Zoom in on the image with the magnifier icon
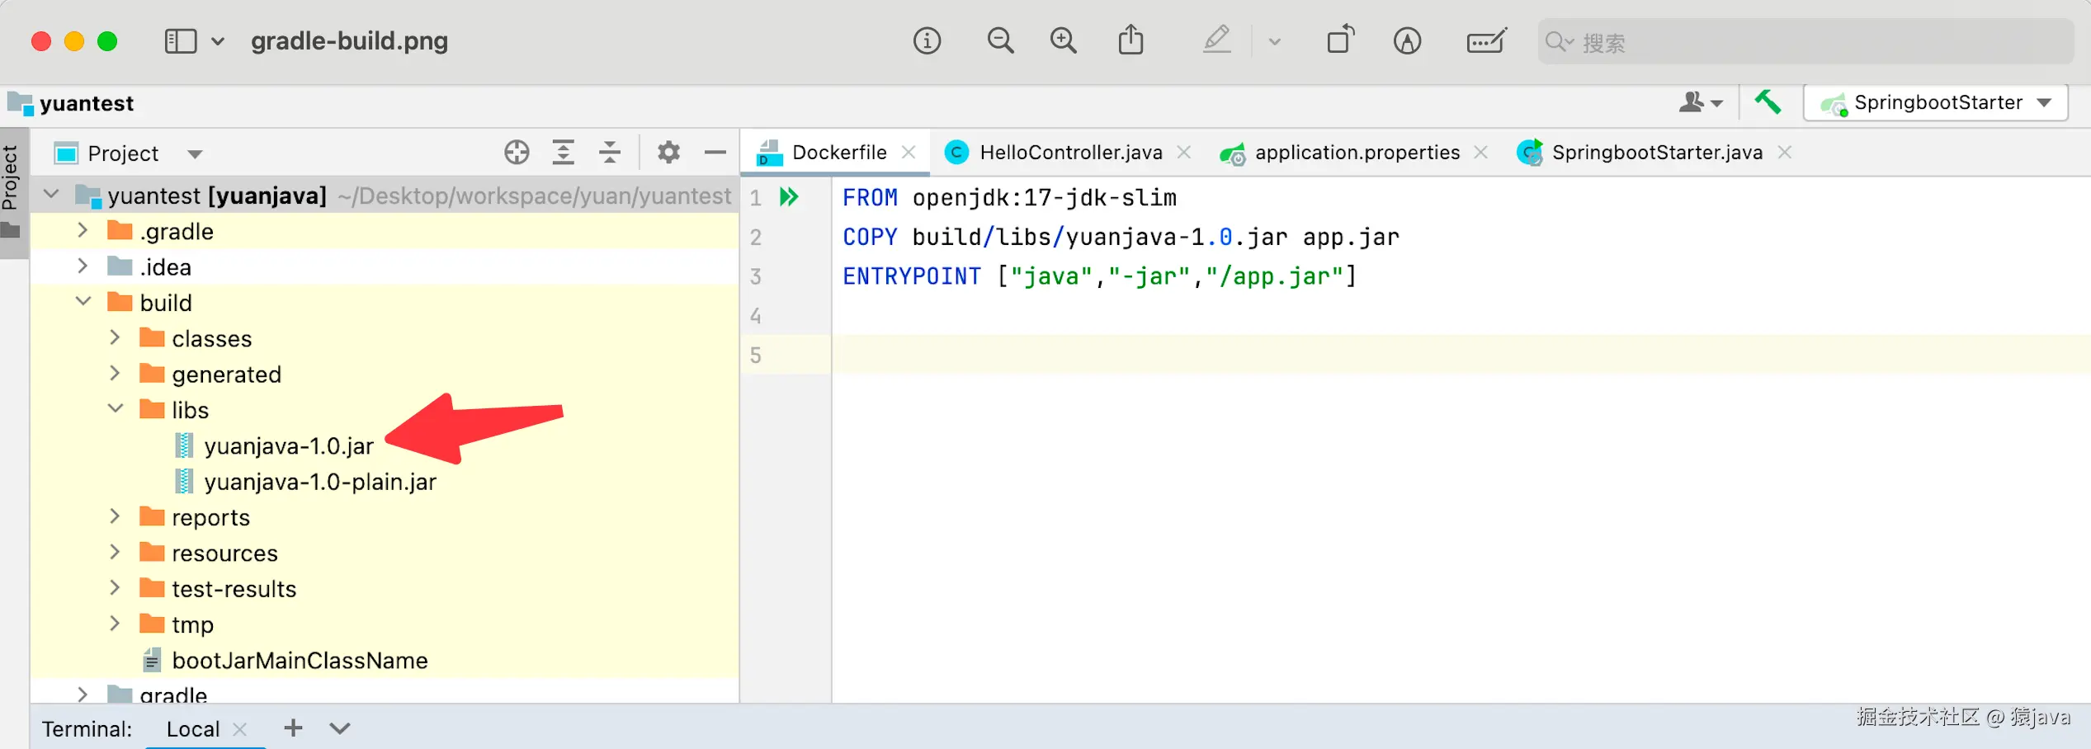The height and width of the screenshot is (749, 2091). (x=1063, y=40)
